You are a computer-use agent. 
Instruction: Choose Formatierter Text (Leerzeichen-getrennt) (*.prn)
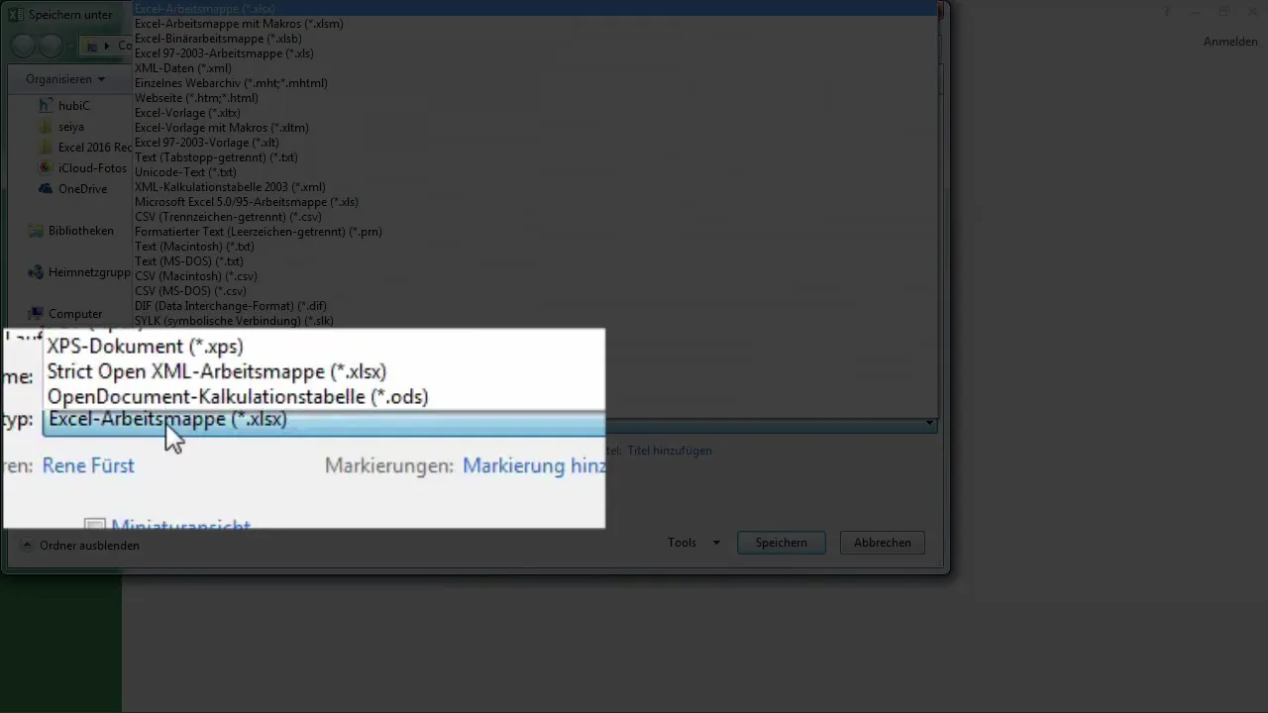coord(535,232)
